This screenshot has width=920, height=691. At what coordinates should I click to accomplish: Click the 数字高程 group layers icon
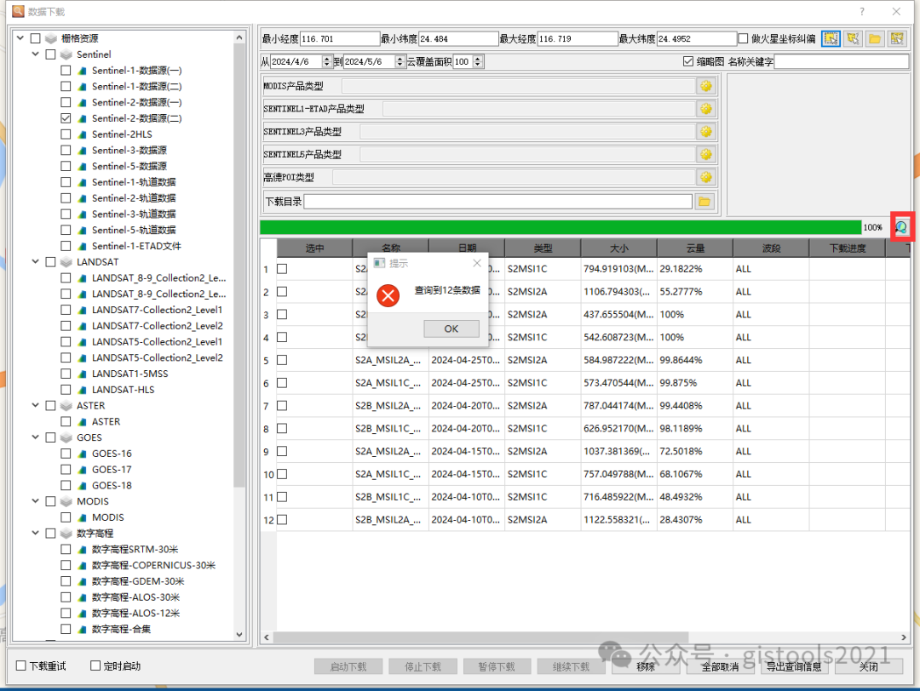pos(66,534)
